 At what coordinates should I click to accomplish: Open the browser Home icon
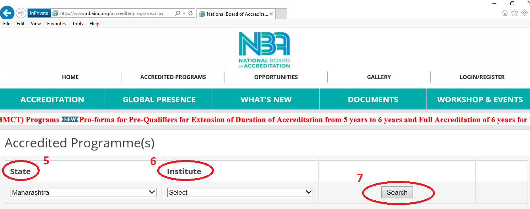coord(505,13)
